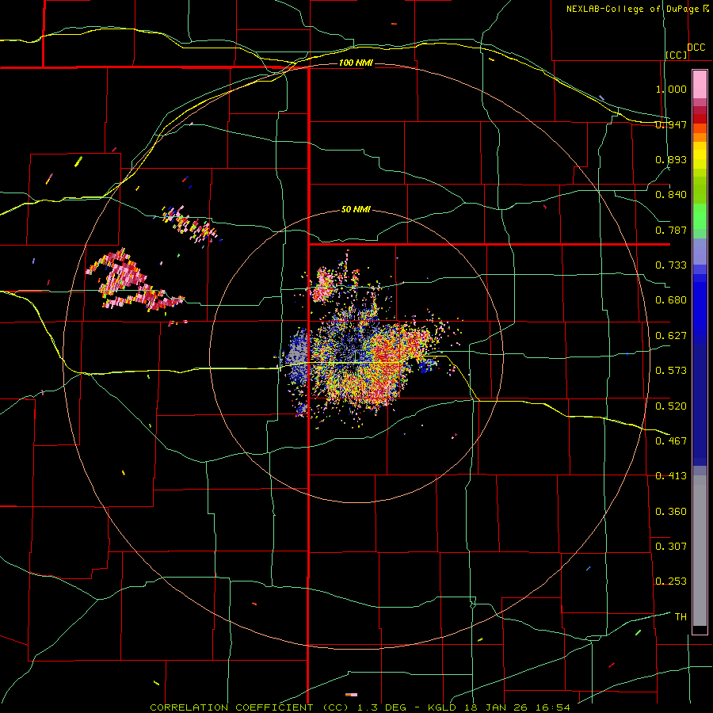Viewport: 713px width, 713px height.
Task: Pick the light pink band atop color scale
Action: click(700, 84)
